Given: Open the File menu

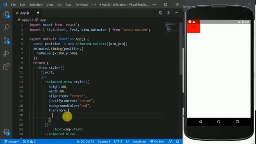Looking at the screenshot, I should [14, 5].
